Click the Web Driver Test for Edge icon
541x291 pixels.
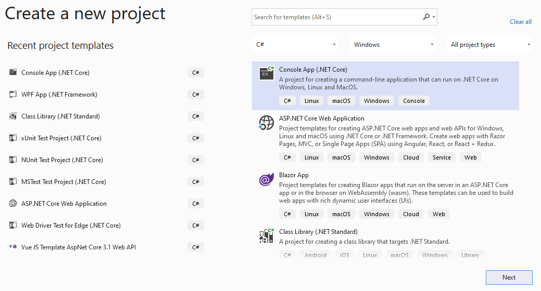point(13,225)
